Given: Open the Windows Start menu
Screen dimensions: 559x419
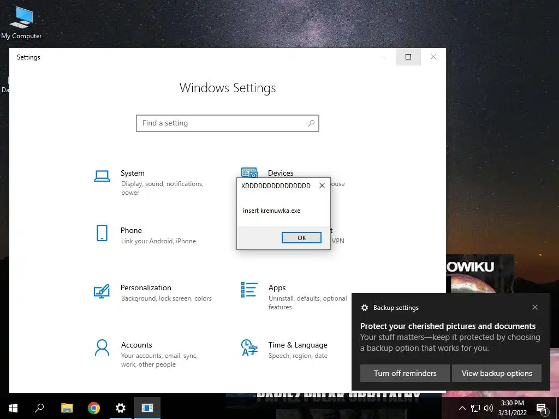Looking at the screenshot, I should coord(13,408).
